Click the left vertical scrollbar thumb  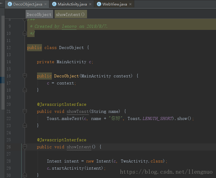tap(3, 63)
